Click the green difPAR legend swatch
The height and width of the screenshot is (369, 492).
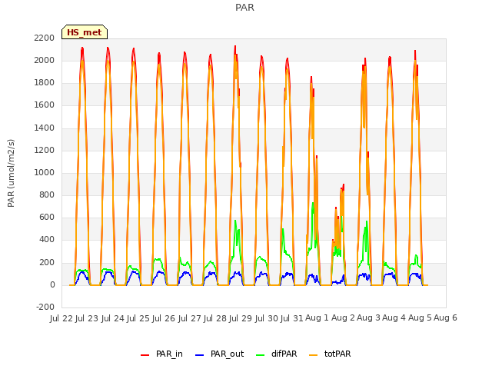pyautogui.click(x=260, y=355)
